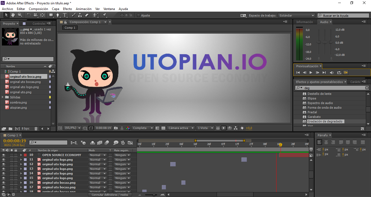Click the timeline zoom slider
Screen dimensions: 371x197
(154, 195)
